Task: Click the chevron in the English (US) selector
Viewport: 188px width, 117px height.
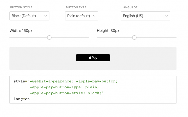Action: pos(166,16)
